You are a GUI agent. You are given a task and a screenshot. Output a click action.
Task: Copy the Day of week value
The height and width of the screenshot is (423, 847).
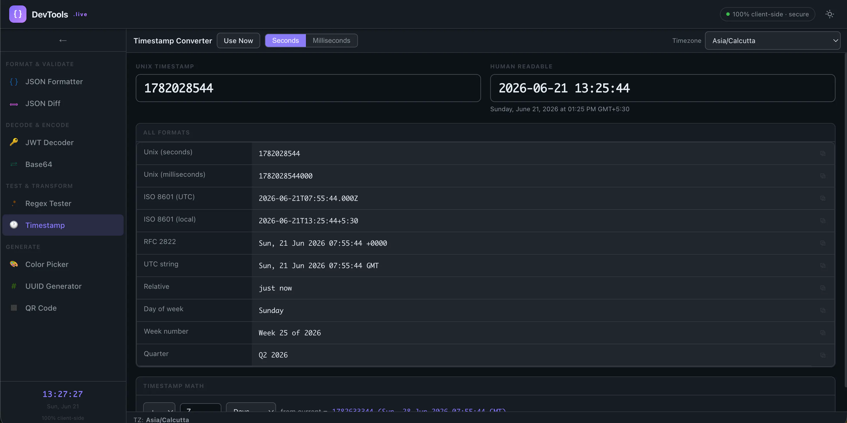tap(823, 310)
